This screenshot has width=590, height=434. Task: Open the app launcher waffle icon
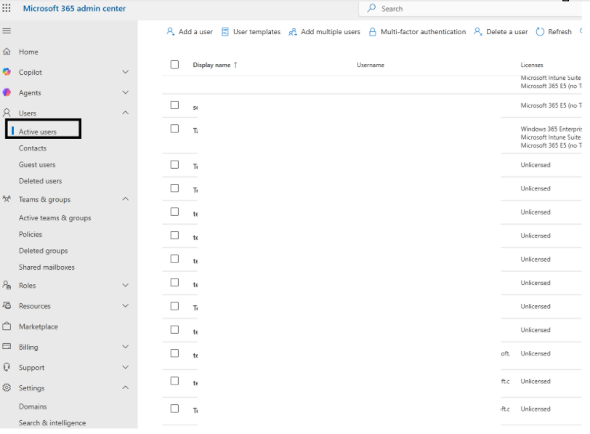pos(7,8)
